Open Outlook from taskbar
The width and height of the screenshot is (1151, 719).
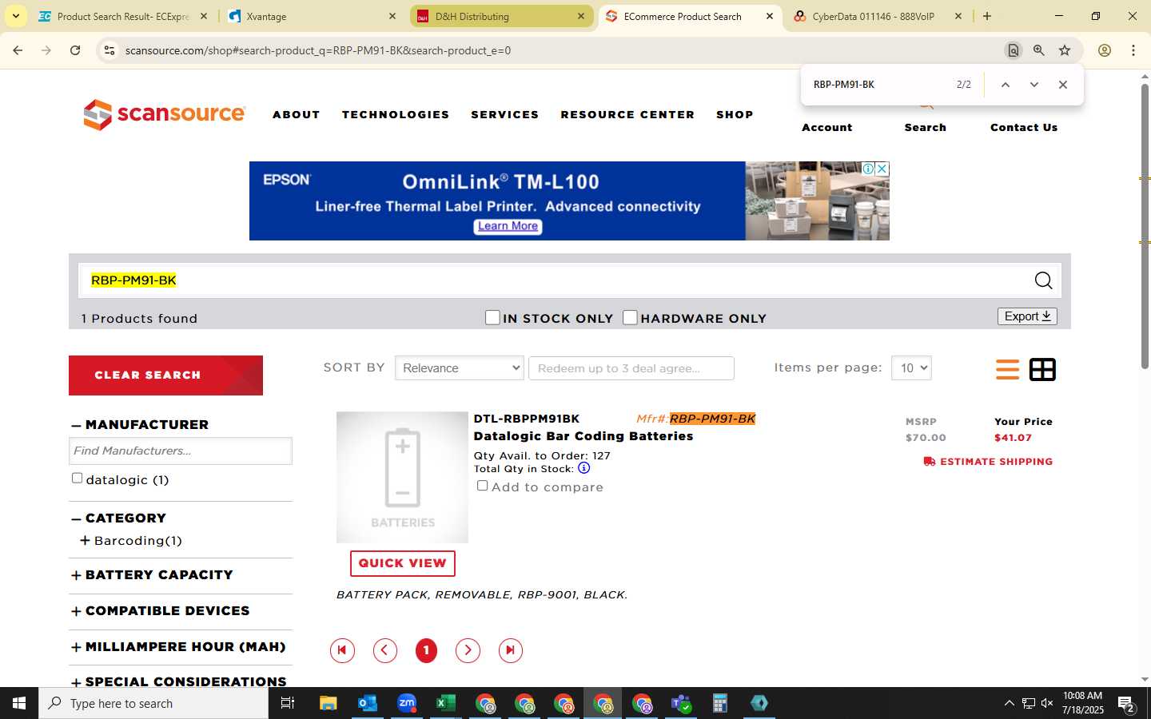coord(367,703)
